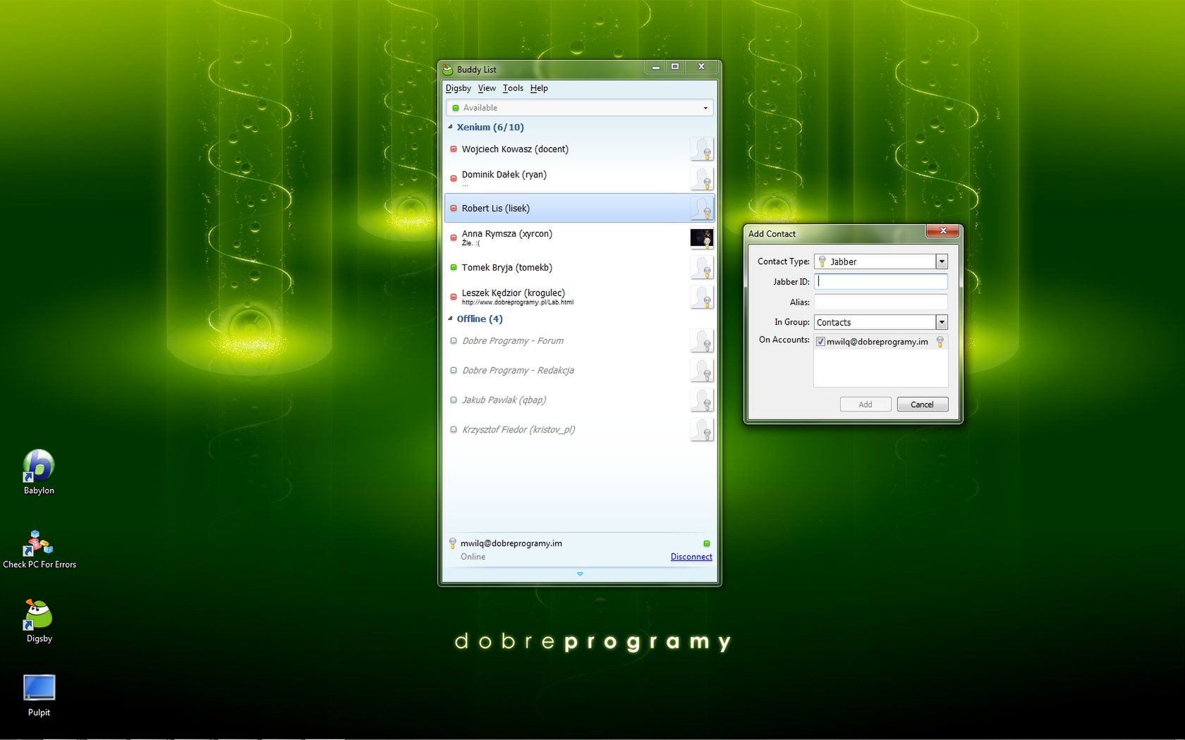Open the Tools menu
Image resolution: width=1185 pixels, height=740 pixels.
513,88
